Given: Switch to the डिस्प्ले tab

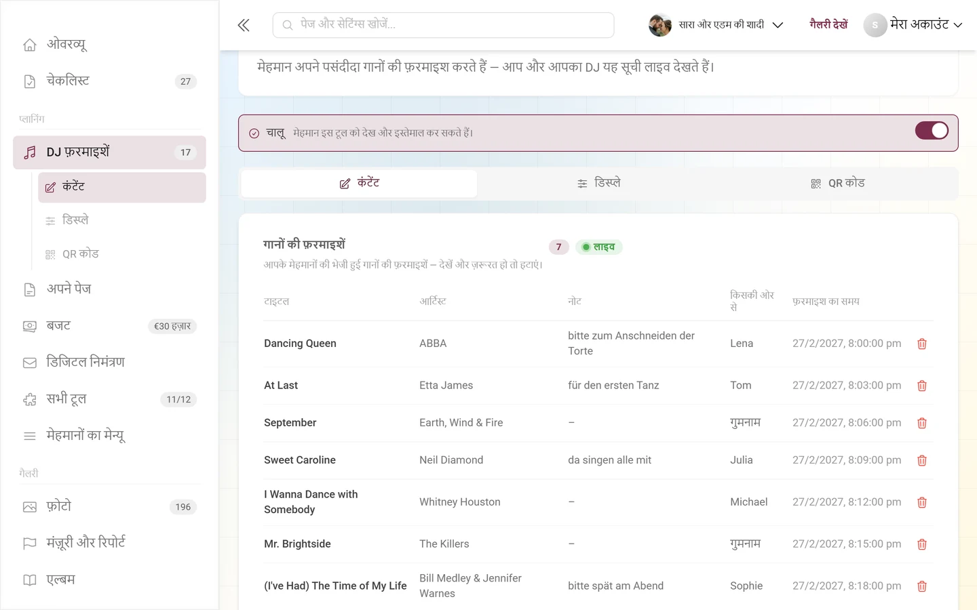Looking at the screenshot, I should 598,183.
